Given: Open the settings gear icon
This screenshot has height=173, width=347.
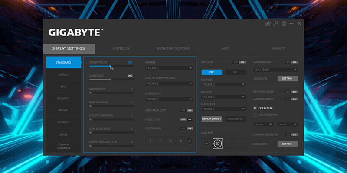Looking at the screenshot, I should point(284,24).
